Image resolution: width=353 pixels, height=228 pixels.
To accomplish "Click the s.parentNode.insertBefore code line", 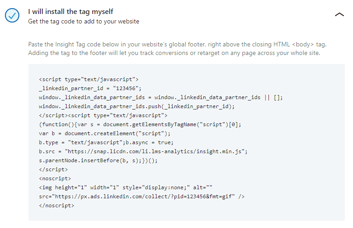I will click(x=98, y=160).
